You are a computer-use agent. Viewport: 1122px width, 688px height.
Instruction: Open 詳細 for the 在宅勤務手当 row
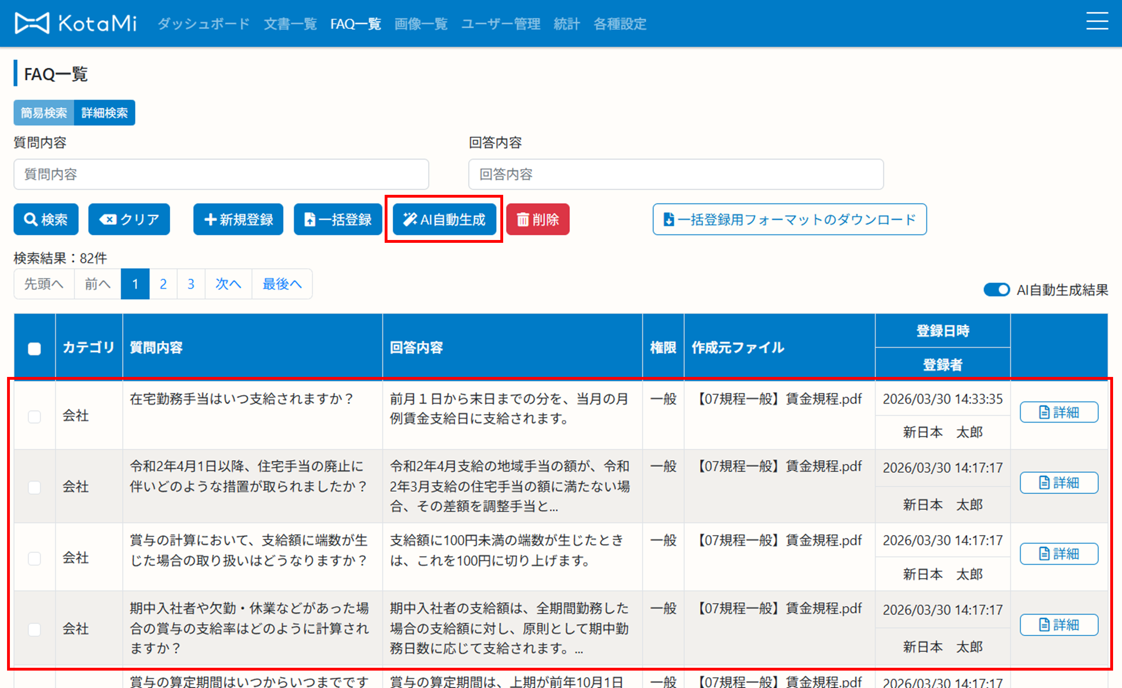1059,412
